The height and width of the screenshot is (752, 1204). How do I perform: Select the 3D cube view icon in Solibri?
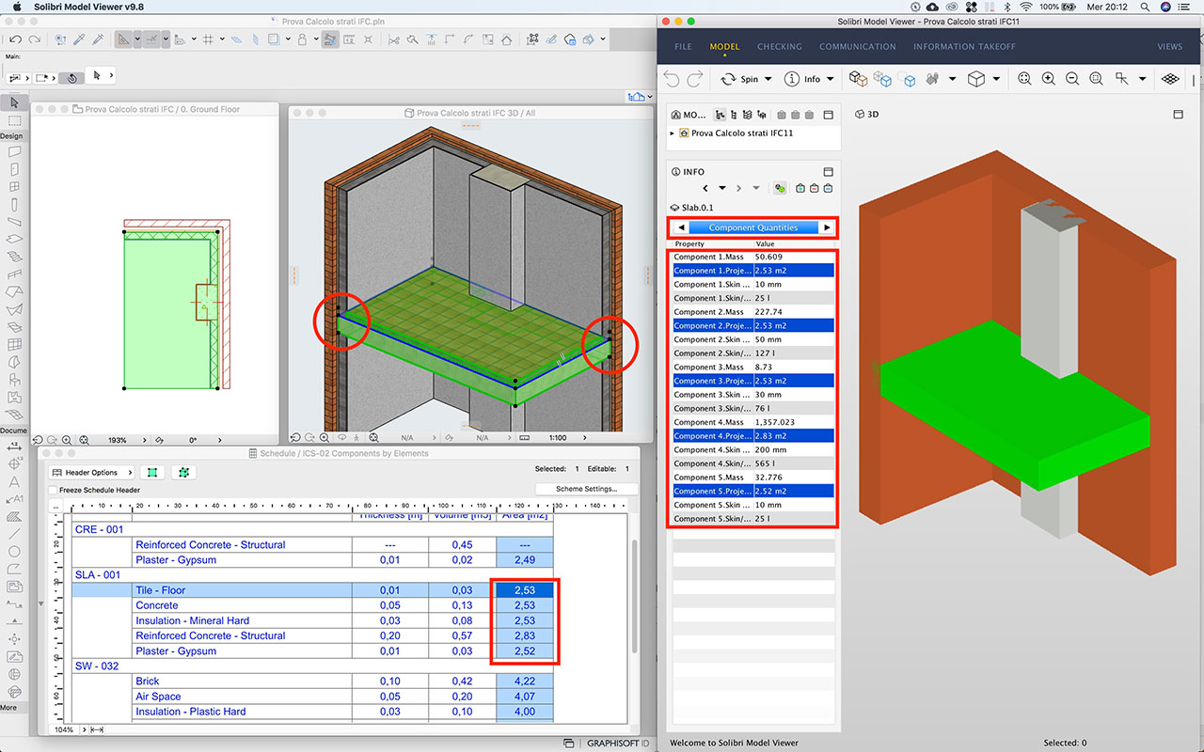(x=976, y=79)
